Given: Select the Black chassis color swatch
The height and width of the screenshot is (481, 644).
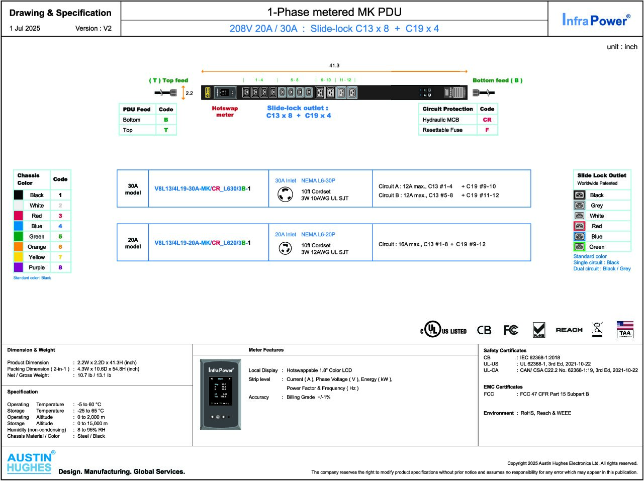Looking at the screenshot, I should (19, 195).
